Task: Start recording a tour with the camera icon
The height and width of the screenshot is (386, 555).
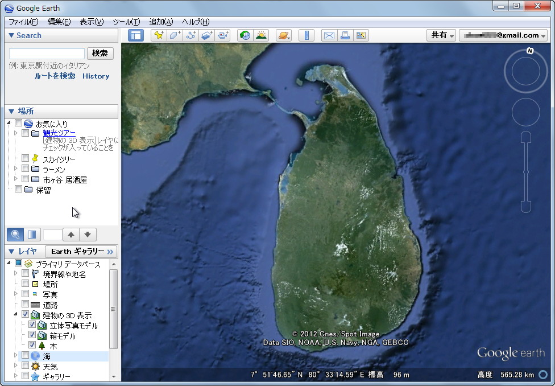Action: click(x=222, y=35)
